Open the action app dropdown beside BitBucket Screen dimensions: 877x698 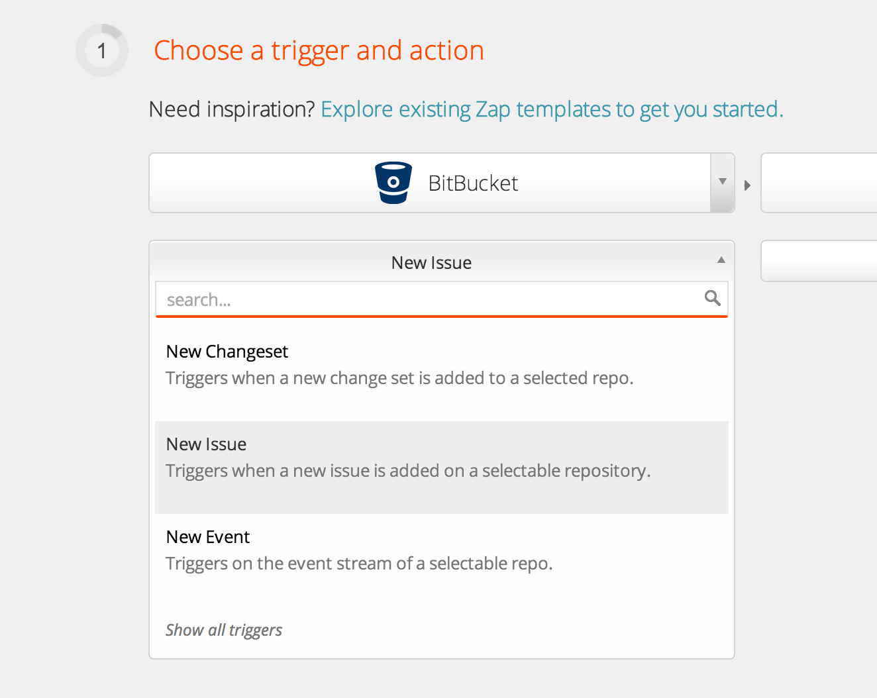(x=819, y=183)
